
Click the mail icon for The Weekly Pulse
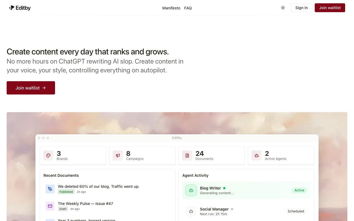pyautogui.click(x=50, y=206)
